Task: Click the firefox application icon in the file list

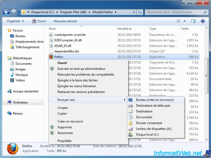Action: (x=51, y=57)
